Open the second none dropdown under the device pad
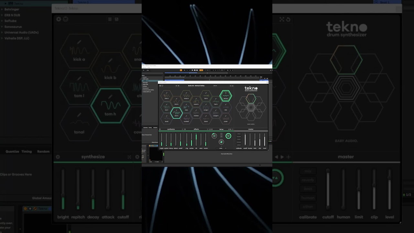414x233 pixels. pos(159,161)
